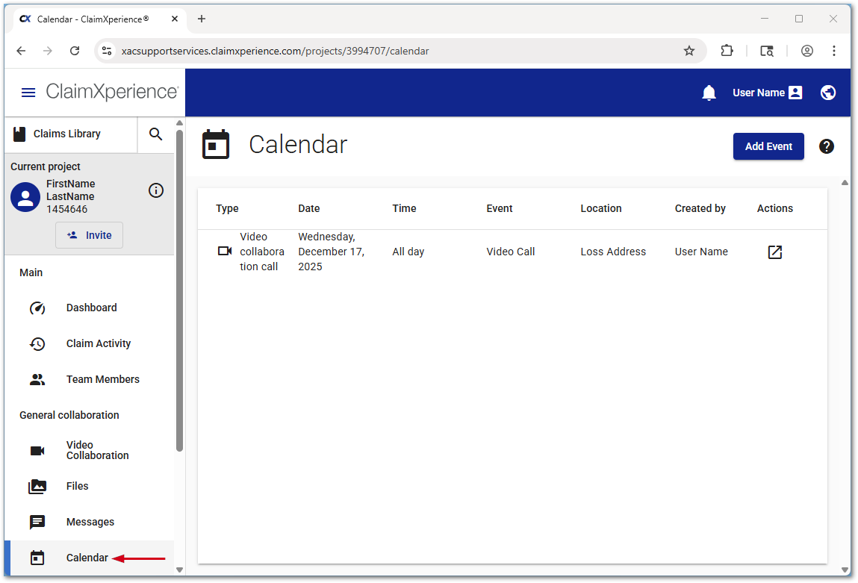Screen dimensions: 858x583
Task: Switch to the Claims Library
Action: [67, 134]
